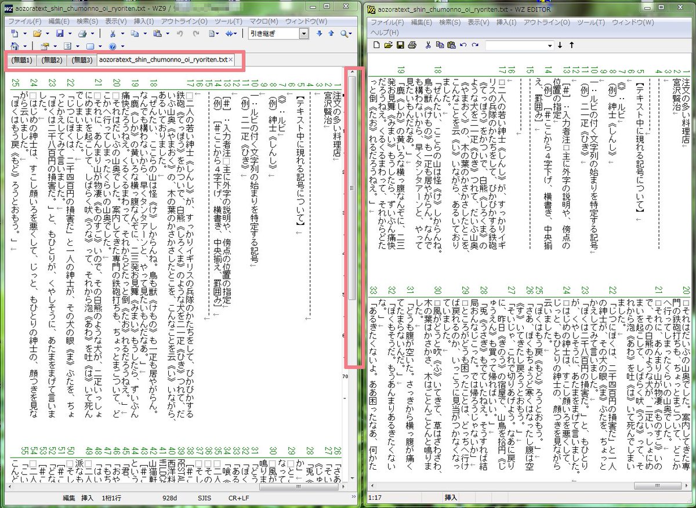Screen dimensions: 696x508
Task: Click 1:17 position in WZ EDITOR status bar
Action: [x=374, y=498]
